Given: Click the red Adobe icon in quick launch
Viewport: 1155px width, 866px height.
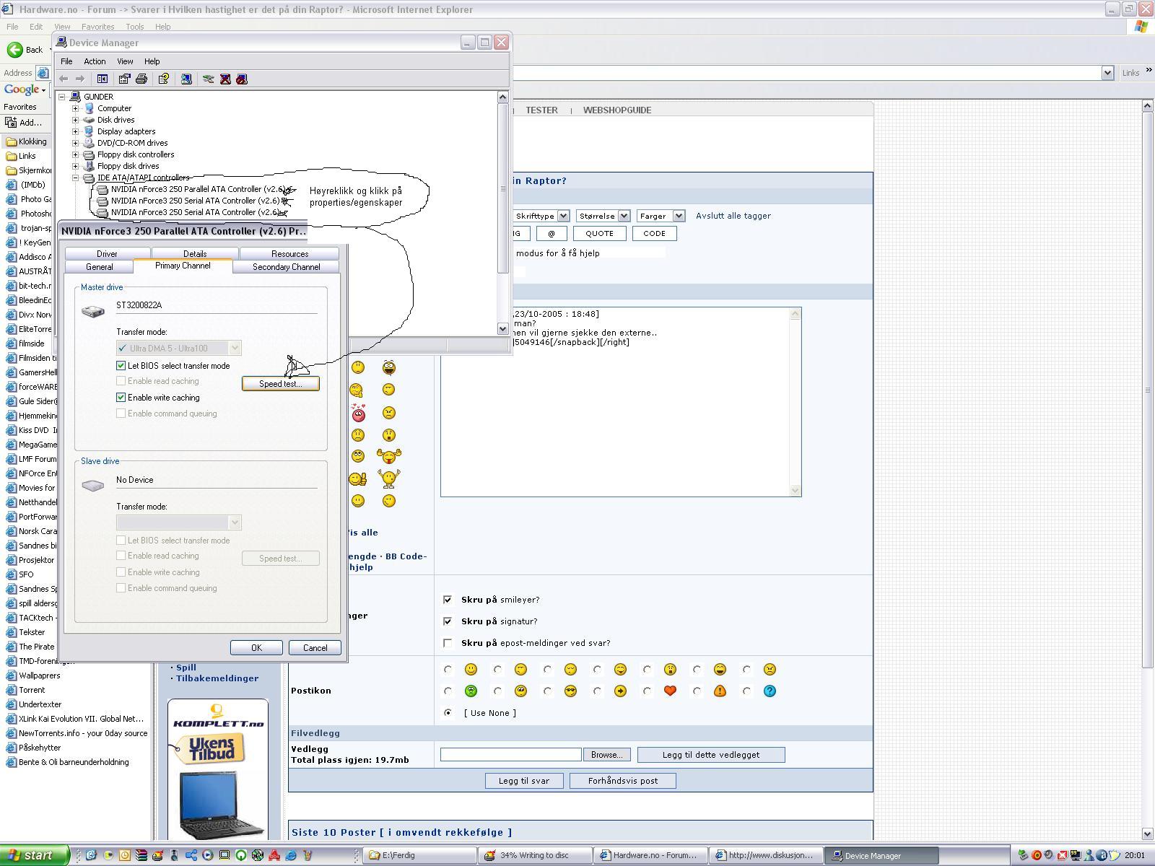Looking at the screenshot, I should 274,855.
